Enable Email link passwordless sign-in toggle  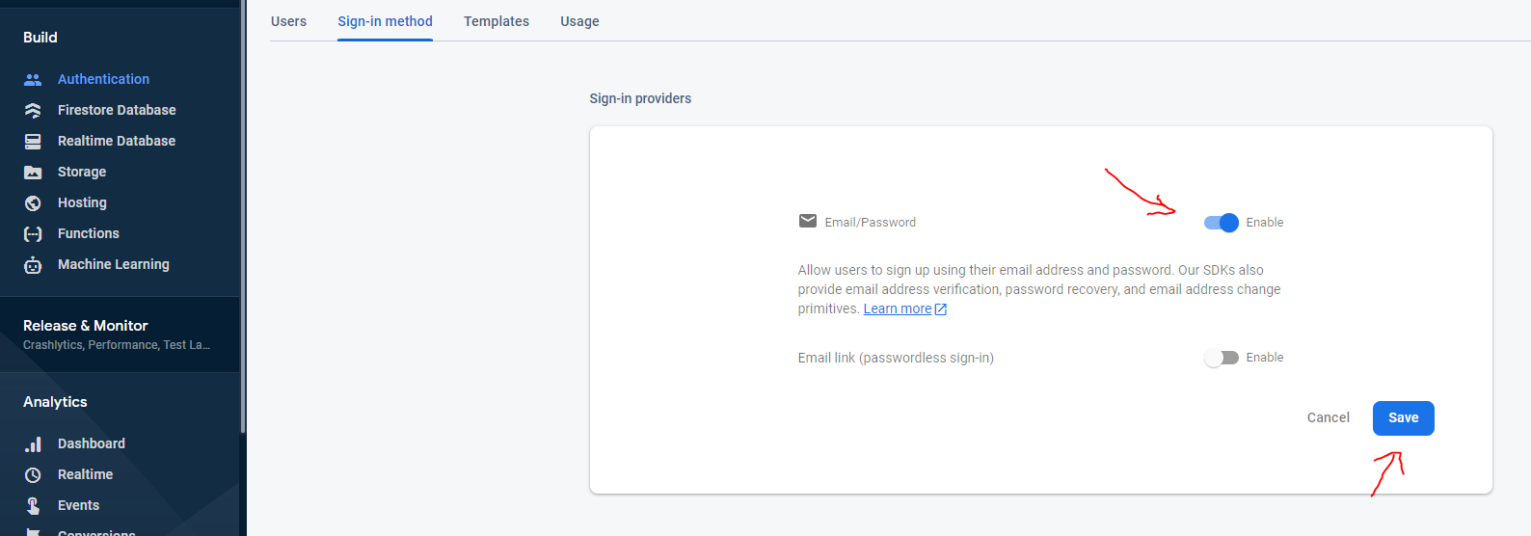(1221, 358)
